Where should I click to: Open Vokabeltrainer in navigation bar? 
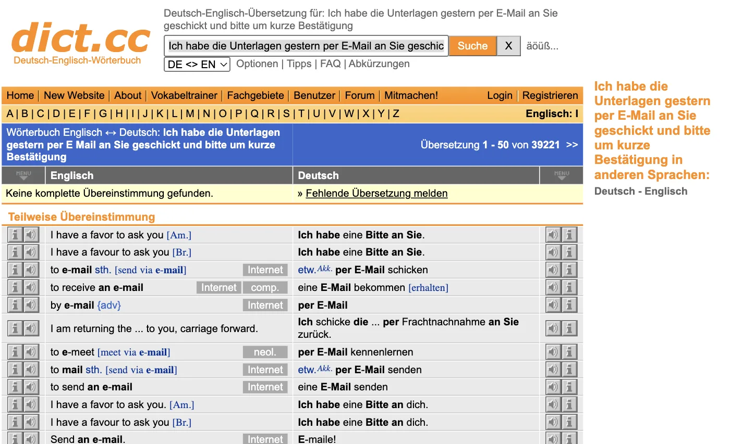tap(184, 95)
